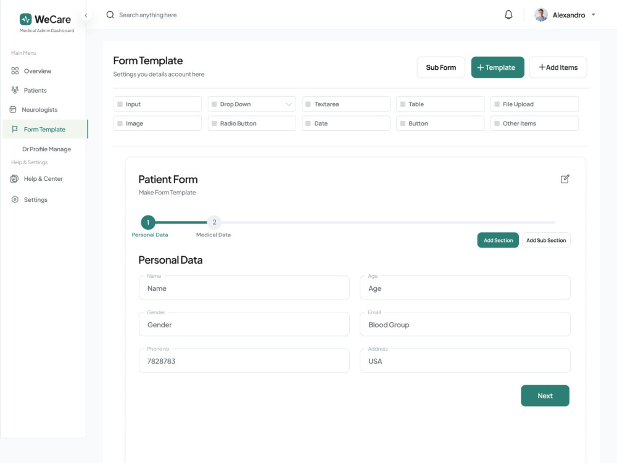This screenshot has height=463, width=617.
Task: Click the Make Form Template subtitle
Action: pyautogui.click(x=167, y=193)
